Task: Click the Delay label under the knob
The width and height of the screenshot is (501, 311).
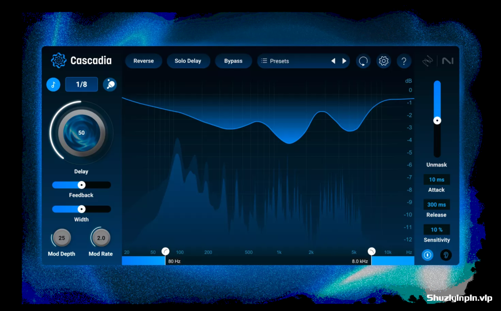Action: click(81, 171)
